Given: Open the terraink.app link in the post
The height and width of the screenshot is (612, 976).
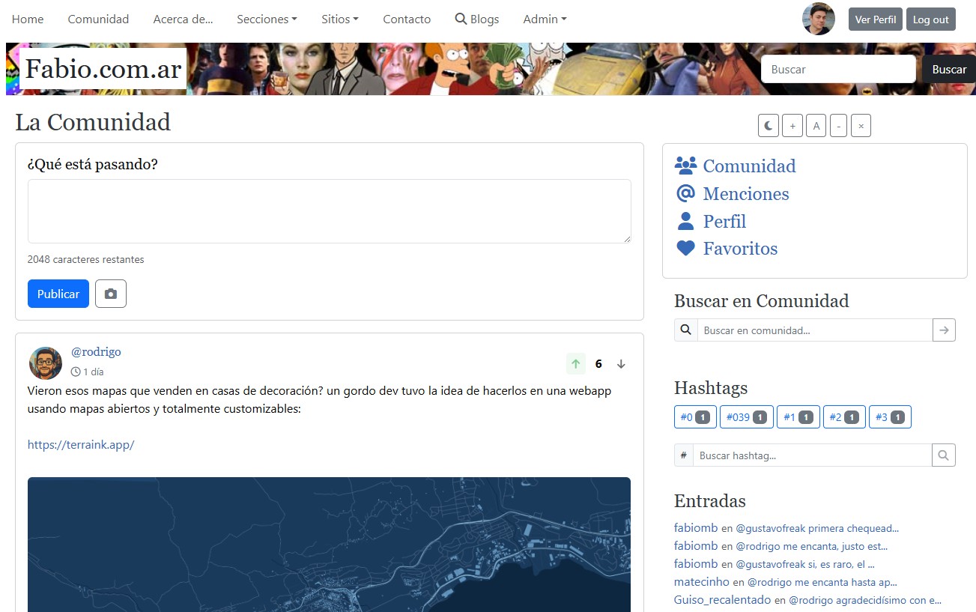Looking at the screenshot, I should click(x=81, y=445).
